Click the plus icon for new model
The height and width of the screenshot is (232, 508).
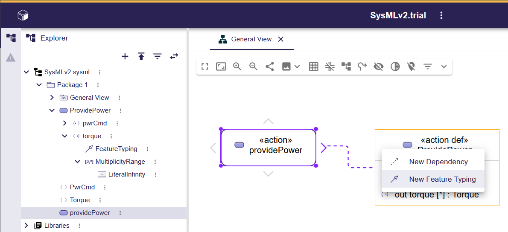(125, 56)
